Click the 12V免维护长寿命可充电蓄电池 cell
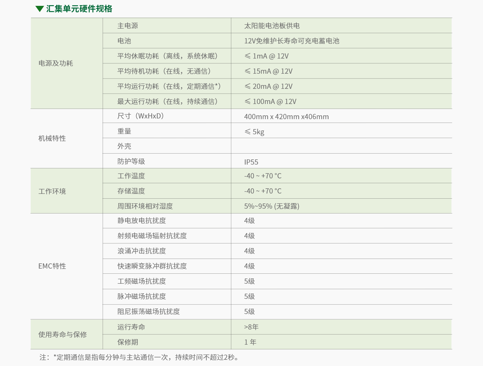 pyautogui.click(x=291, y=41)
